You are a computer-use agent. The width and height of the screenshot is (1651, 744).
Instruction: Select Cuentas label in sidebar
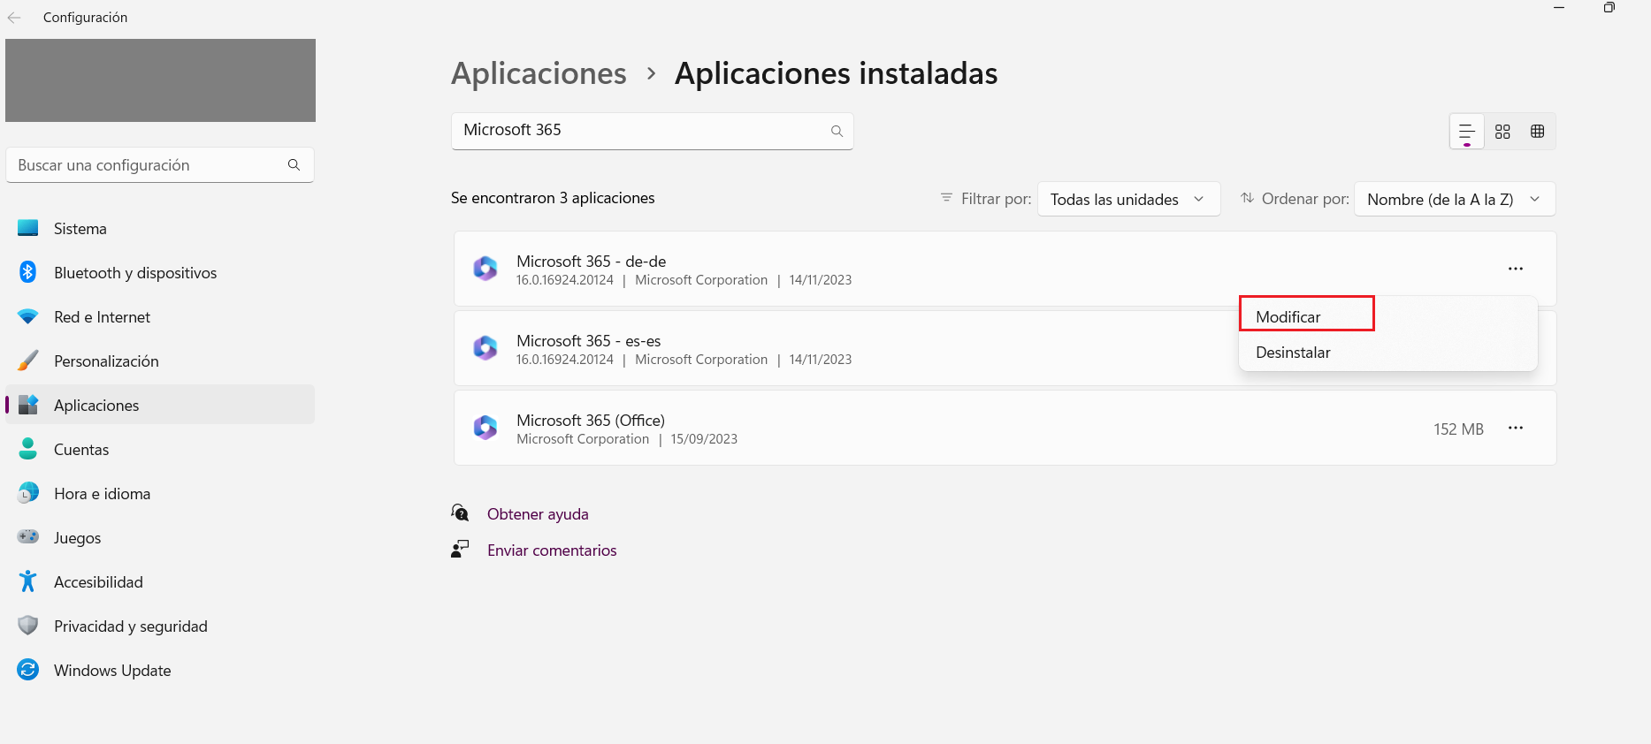coord(81,450)
